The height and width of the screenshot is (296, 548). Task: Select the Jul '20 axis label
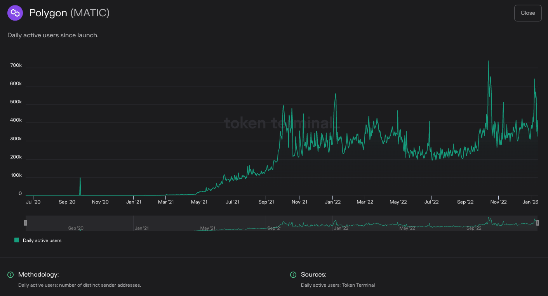coord(33,202)
